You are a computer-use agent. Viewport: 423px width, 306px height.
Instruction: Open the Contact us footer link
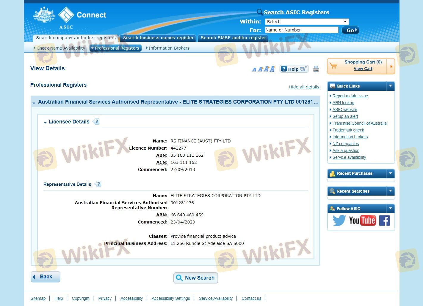point(251,298)
